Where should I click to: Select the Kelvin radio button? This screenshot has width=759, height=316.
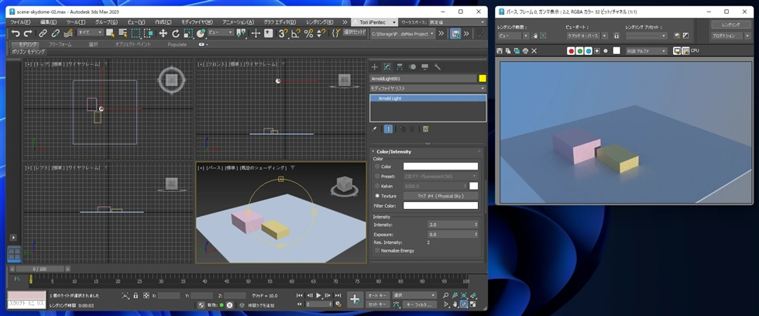click(x=378, y=187)
